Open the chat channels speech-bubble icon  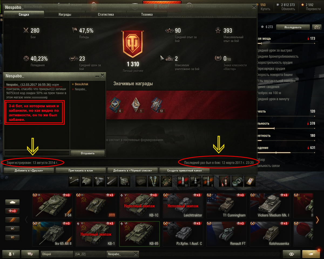click(x=30, y=254)
